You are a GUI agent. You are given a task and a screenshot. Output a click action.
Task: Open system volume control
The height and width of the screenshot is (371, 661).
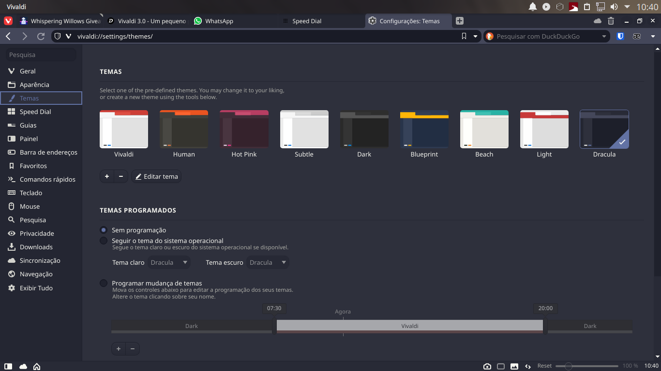click(x=614, y=7)
